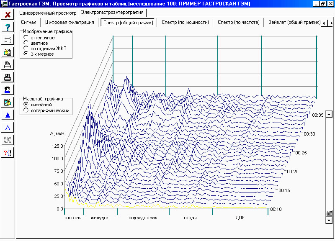The image size is (335, 241).
Task: Click the patient person icon in the sidebar
Action: 8,90
